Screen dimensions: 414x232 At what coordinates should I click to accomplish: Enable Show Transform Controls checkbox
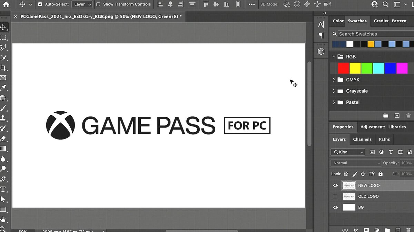tap(98, 4)
